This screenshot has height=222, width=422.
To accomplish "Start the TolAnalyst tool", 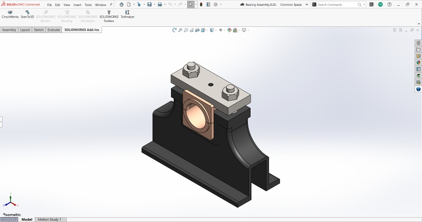I will (x=127, y=15).
